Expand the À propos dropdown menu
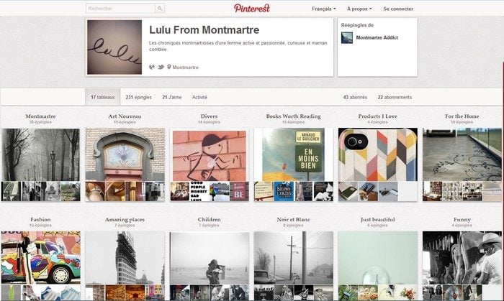The height and width of the screenshot is (301, 504). pyautogui.click(x=359, y=9)
